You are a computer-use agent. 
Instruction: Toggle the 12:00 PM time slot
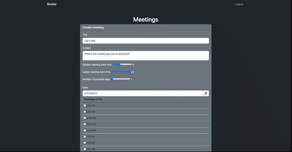[x=85, y=130]
